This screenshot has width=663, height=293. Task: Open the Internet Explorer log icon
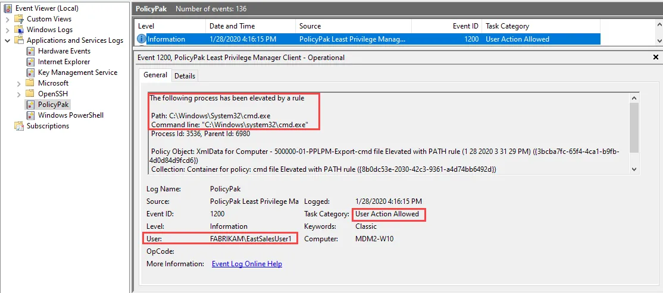point(30,62)
